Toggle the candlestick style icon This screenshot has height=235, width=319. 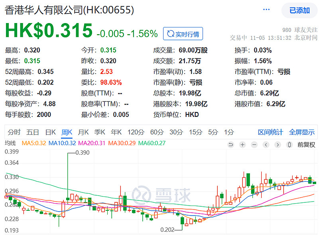coord(289,145)
